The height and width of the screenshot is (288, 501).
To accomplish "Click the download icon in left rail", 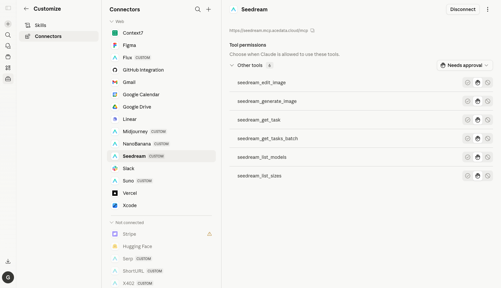I will click(x=8, y=261).
